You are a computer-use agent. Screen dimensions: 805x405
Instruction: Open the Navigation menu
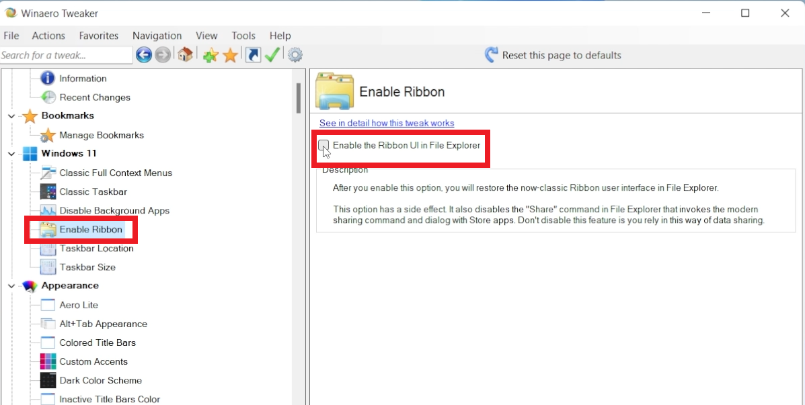click(157, 36)
